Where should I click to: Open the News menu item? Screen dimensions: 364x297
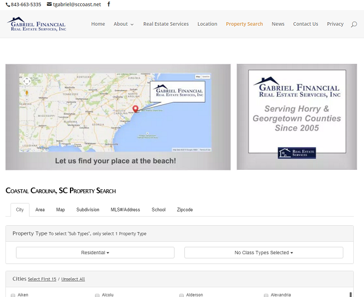(278, 24)
